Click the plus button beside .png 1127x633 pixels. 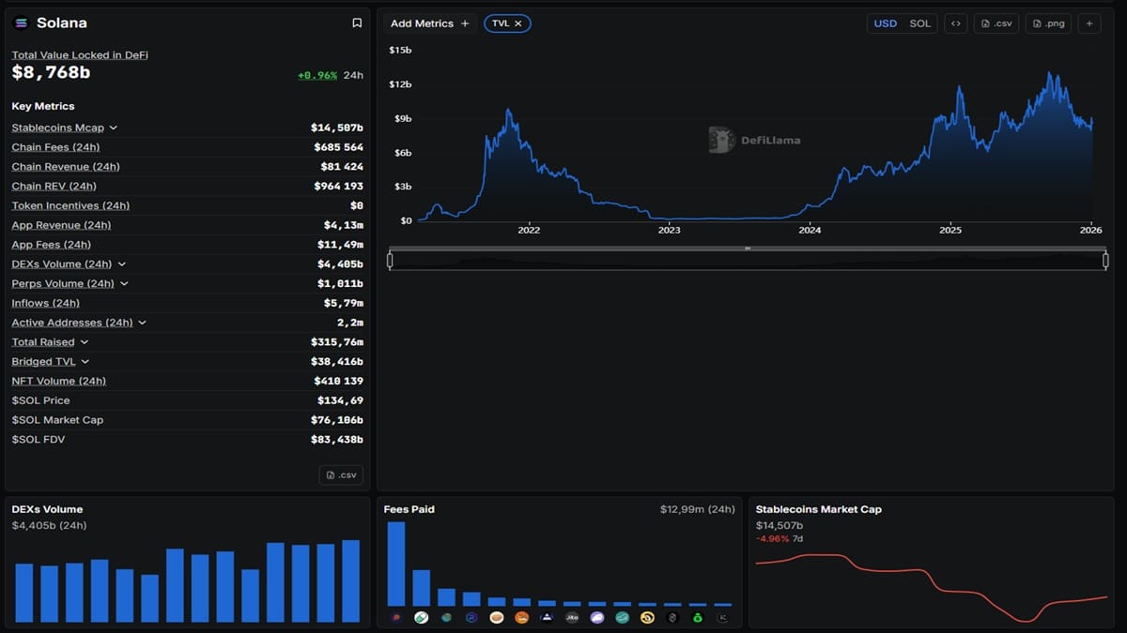(x=1089, y=23)
